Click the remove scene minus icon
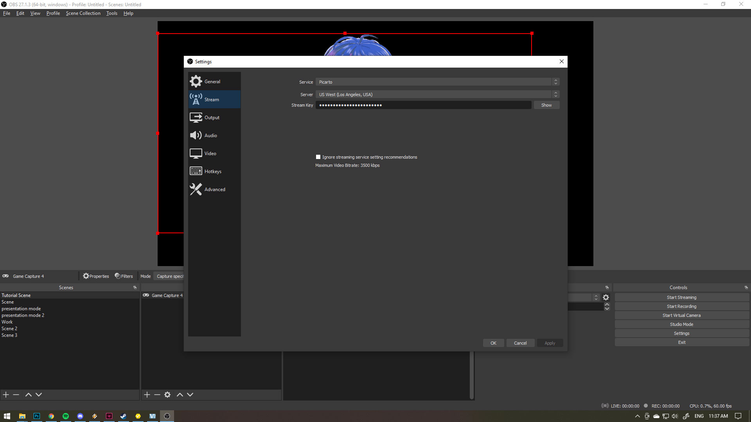 click(x=16, y=395)
